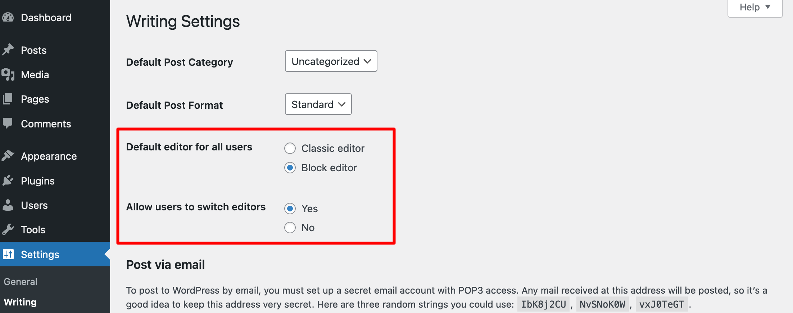Open Tools via the wrench icon
Image resolution: width=793 pixels, height=313 pixels.
(x=8, y=229)
